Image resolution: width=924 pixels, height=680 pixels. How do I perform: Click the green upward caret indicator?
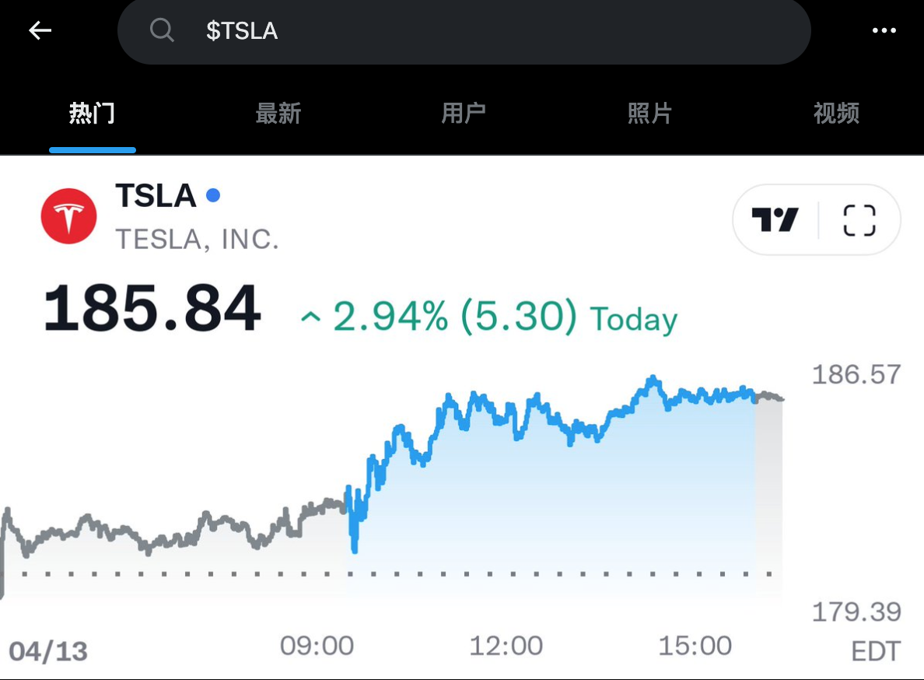point(310,317)
